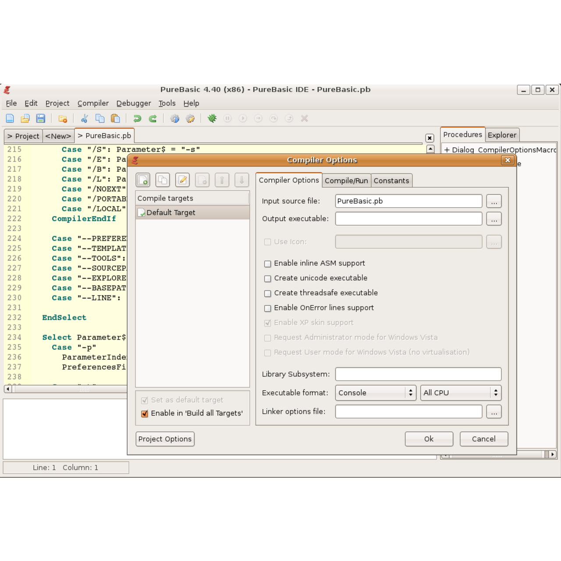Confirm compiler settings with Ok
Image resolution: width=561 pixels, height=561 pixels.
point(428,439)
